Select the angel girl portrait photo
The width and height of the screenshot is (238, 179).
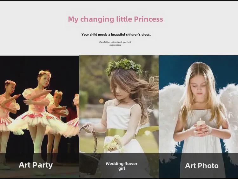coord(198,105)
